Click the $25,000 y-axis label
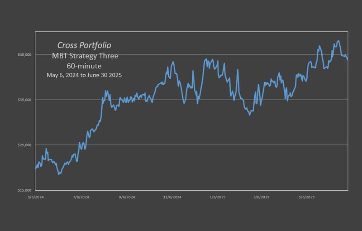 [24, 145]
